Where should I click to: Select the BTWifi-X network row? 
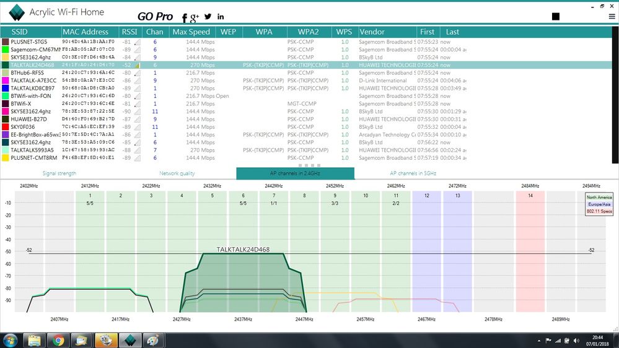tap(306, 104)
